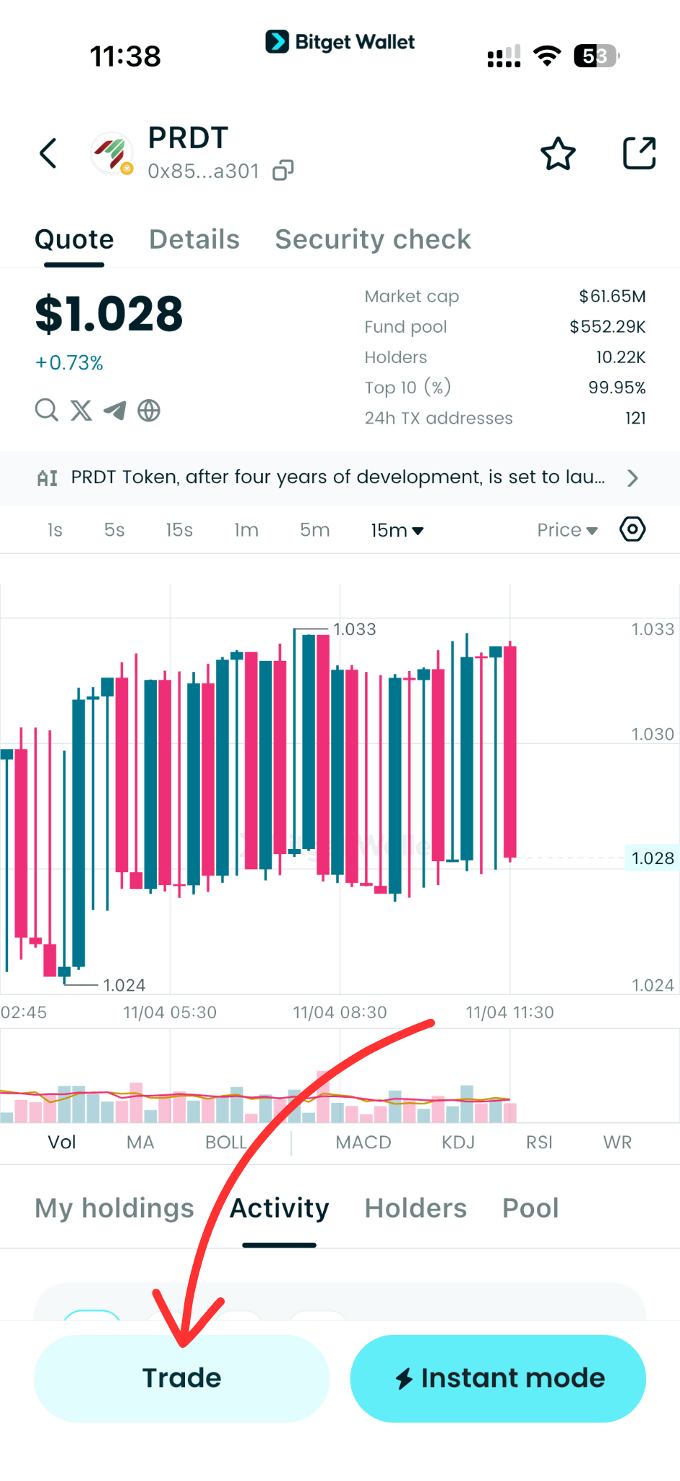680x1481 pixels.
Task: Open the Price dropdown
Action: click(567, 530)
